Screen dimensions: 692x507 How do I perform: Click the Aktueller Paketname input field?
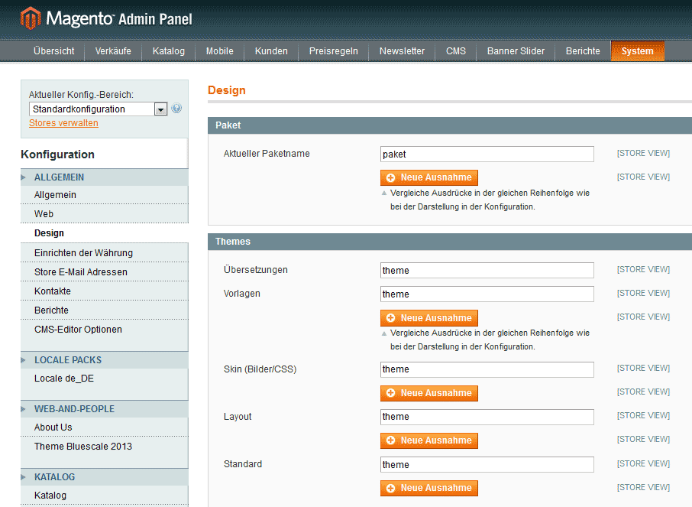click(487, 154)
